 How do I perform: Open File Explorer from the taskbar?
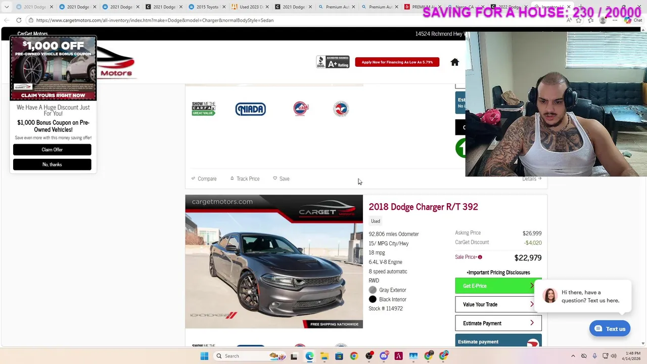point(324,356)
